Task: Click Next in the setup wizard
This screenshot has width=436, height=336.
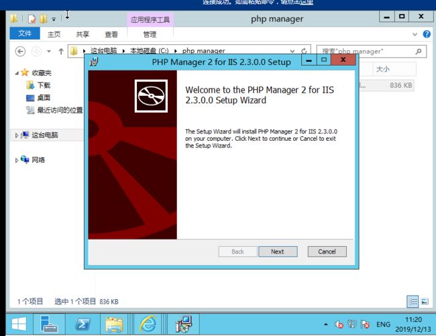Action: [278, 251]
